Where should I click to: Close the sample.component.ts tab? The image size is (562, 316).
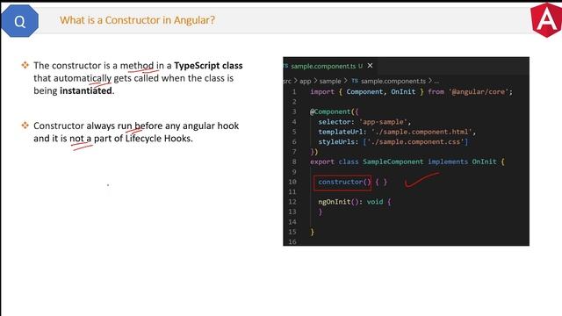pos(370,66)
